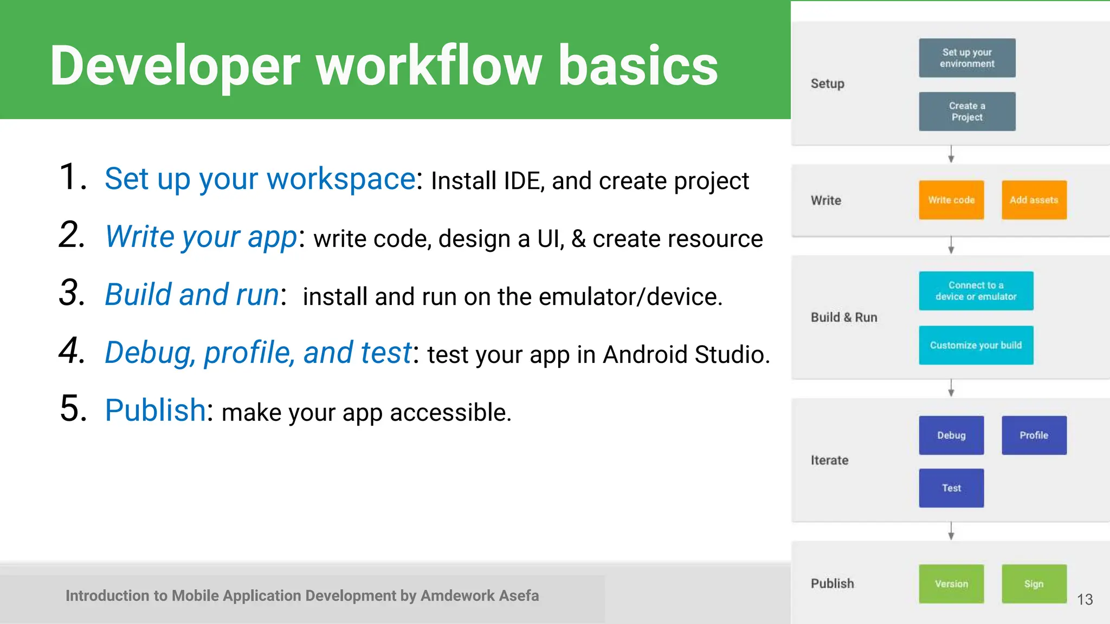
Task: Click the 'Build and run' link text
Action: pos(192,295)
